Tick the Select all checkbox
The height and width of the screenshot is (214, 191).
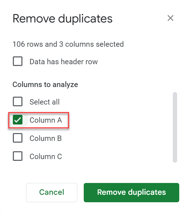point(17,102)
